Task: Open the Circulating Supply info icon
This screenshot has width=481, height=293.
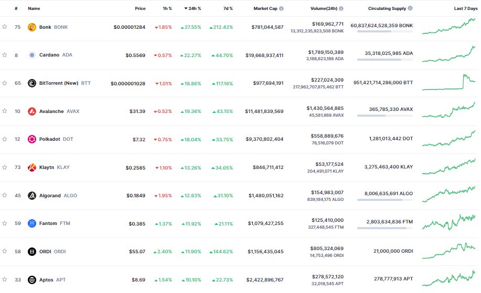Action: click(x=410, y=9)
